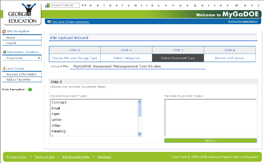Click the document types scrollbar thumb
264x164 pixels.
click(139, 110)
